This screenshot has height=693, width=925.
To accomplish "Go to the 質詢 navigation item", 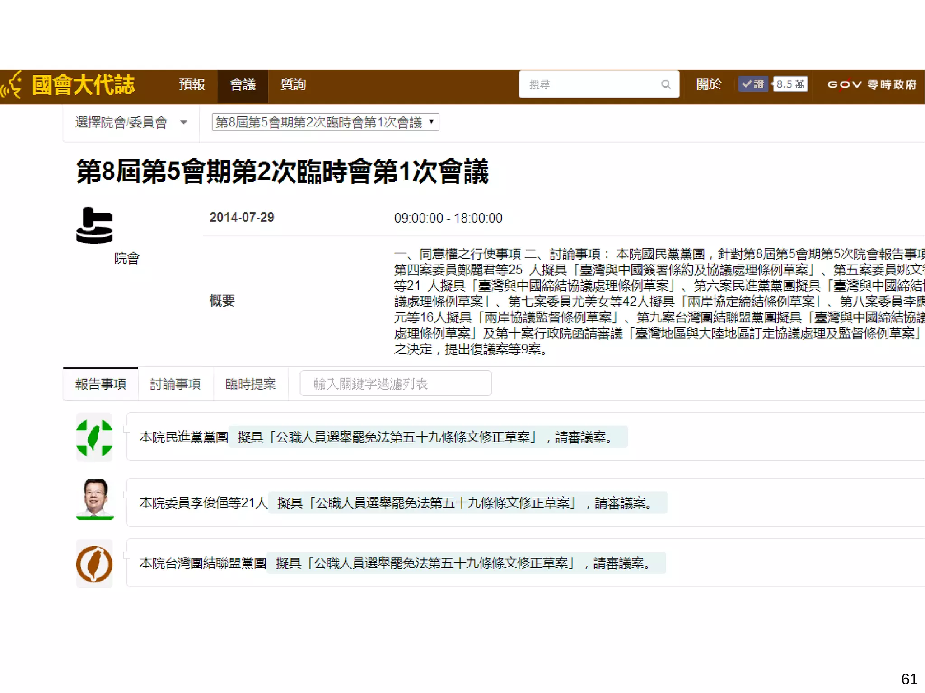I will (293, 84).
